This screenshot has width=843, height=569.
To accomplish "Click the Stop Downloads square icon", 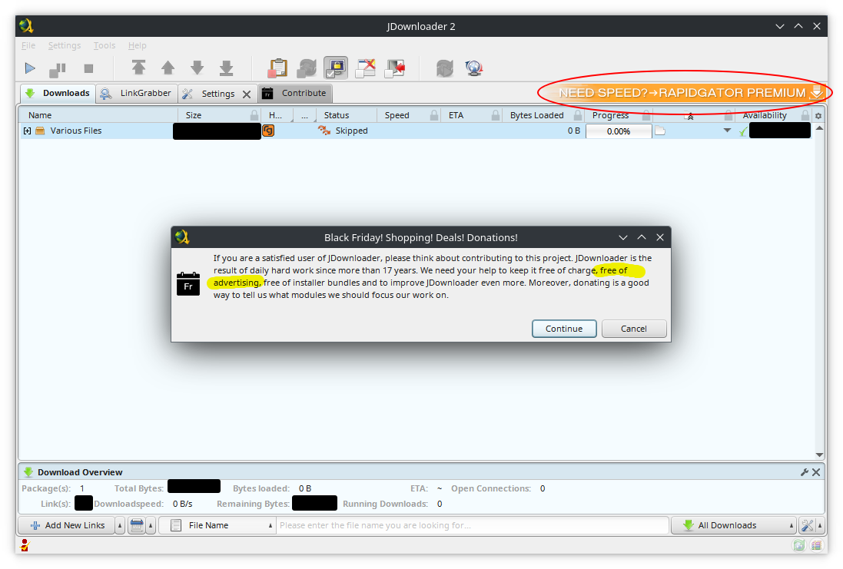I will 88,68.
